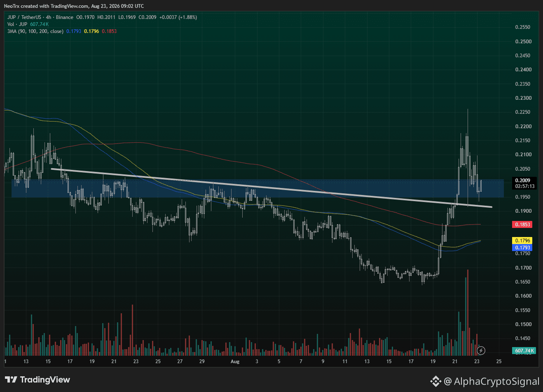543x392 pixels.
Task: Click the lightning bolt go-to-realtime icon
Action: pyautogui.click(x=481, y=351)
